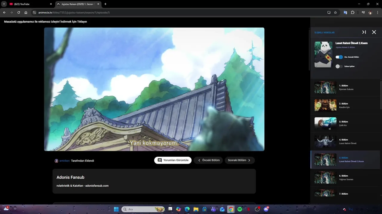Screen dimensions: 382x214
Task: Open the Google Translate extension
Action: coord(345,12)
